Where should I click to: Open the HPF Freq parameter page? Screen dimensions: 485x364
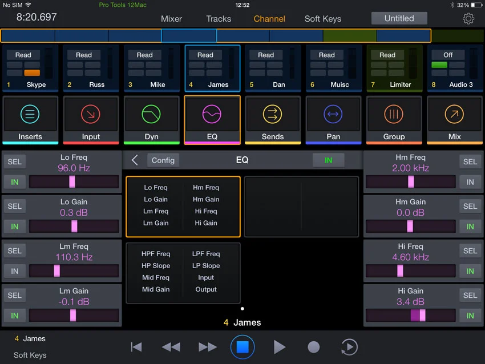tap(183, 273)
